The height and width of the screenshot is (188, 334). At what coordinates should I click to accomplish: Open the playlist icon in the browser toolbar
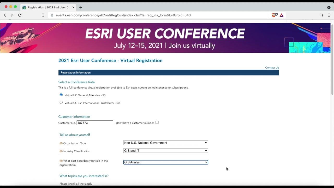tap(321, 15)
